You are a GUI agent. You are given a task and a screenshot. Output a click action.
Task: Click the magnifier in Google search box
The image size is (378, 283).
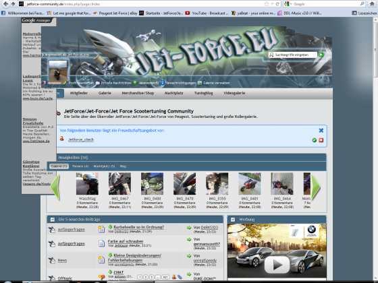click(362, 4)
